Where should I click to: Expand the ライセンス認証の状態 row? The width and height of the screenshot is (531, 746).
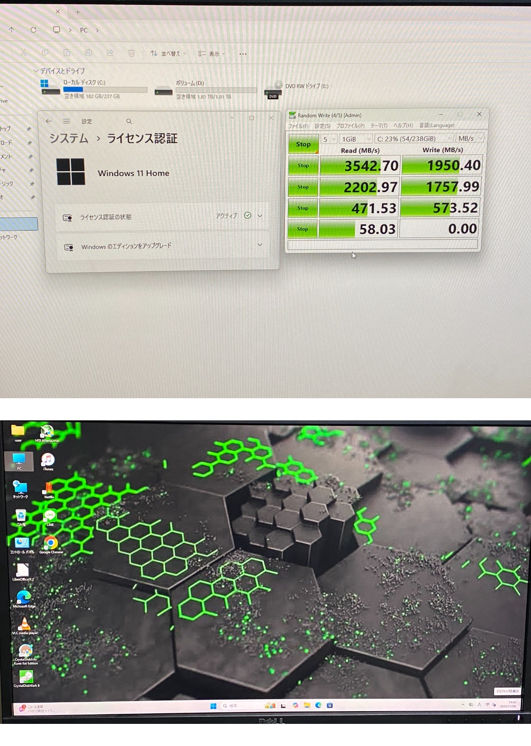coord(260,216)
